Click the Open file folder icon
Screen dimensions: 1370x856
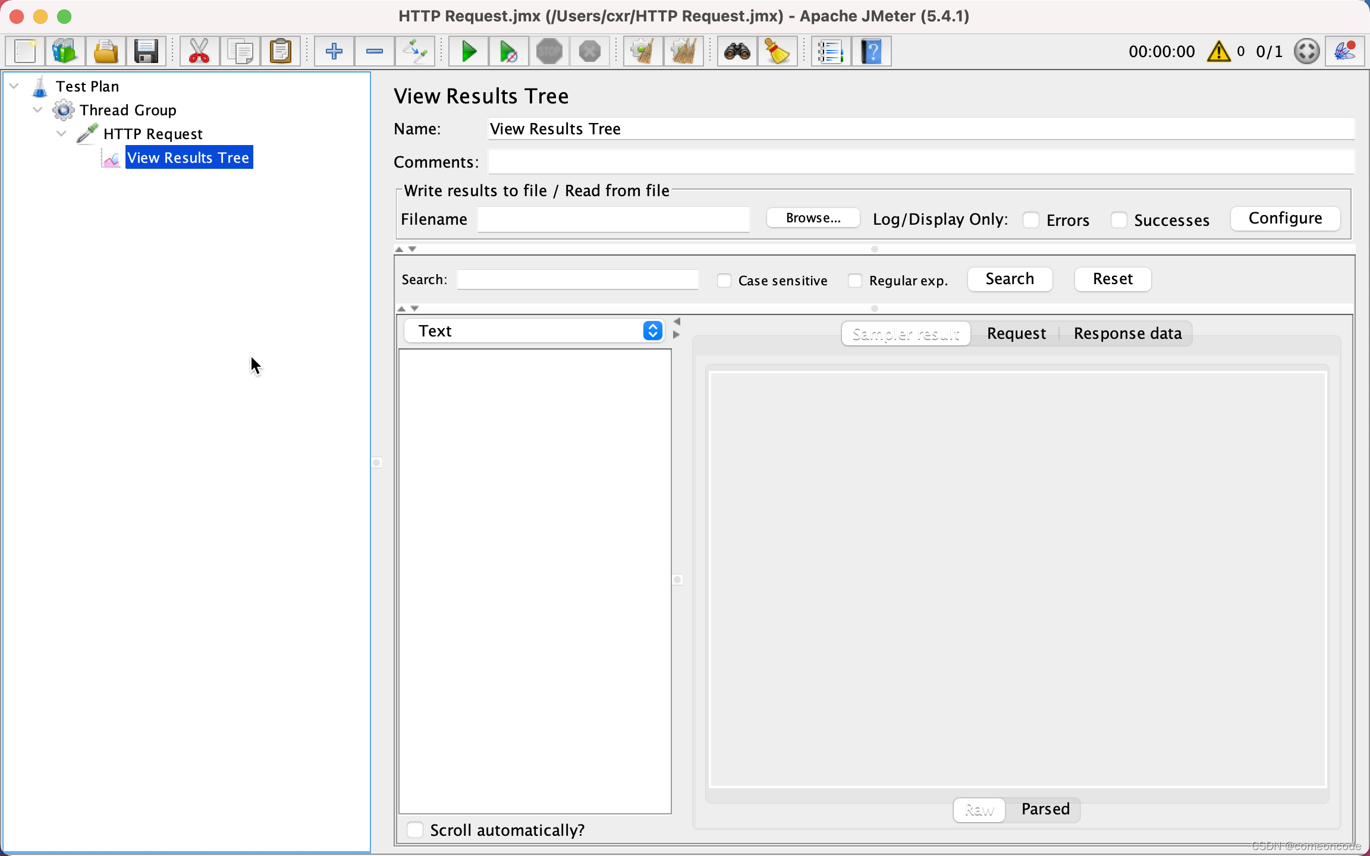pyautogui.click(x=105, y=51)
